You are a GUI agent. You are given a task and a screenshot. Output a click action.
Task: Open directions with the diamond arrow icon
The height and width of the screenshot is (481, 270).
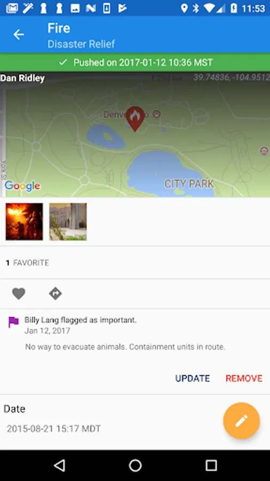click(x=55, y=293)
